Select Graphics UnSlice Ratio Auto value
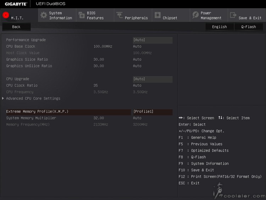The height and width of the screenshot is (200, 266). [x=137, y=66]
